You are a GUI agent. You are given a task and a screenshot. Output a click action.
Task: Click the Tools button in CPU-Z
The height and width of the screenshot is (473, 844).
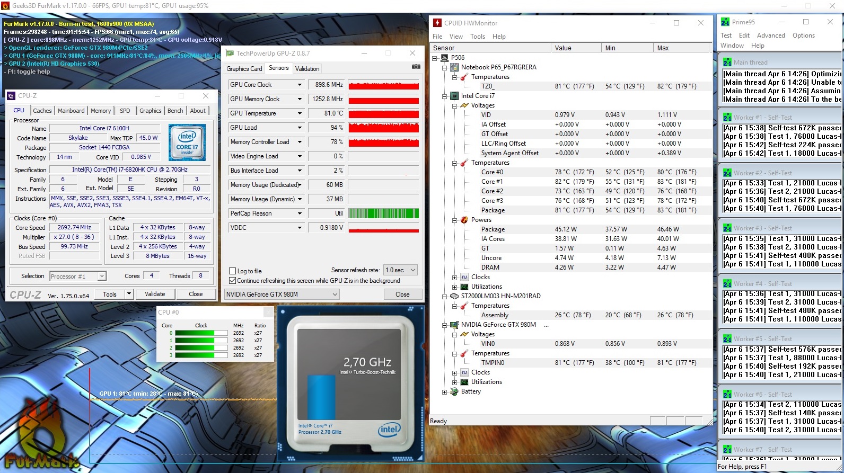pyautogui.click(x=110, y=294)
